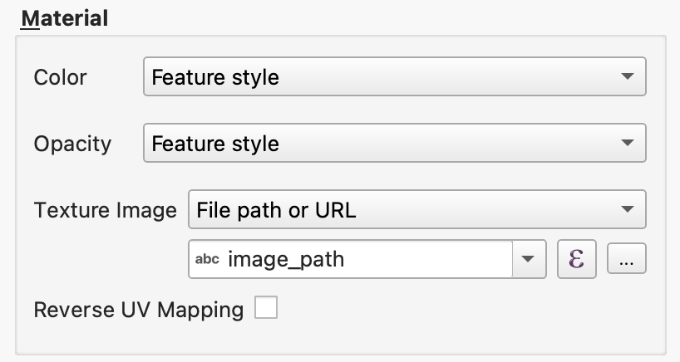
Task: Click the browse ellipsis button
Action: coord(627,259)
